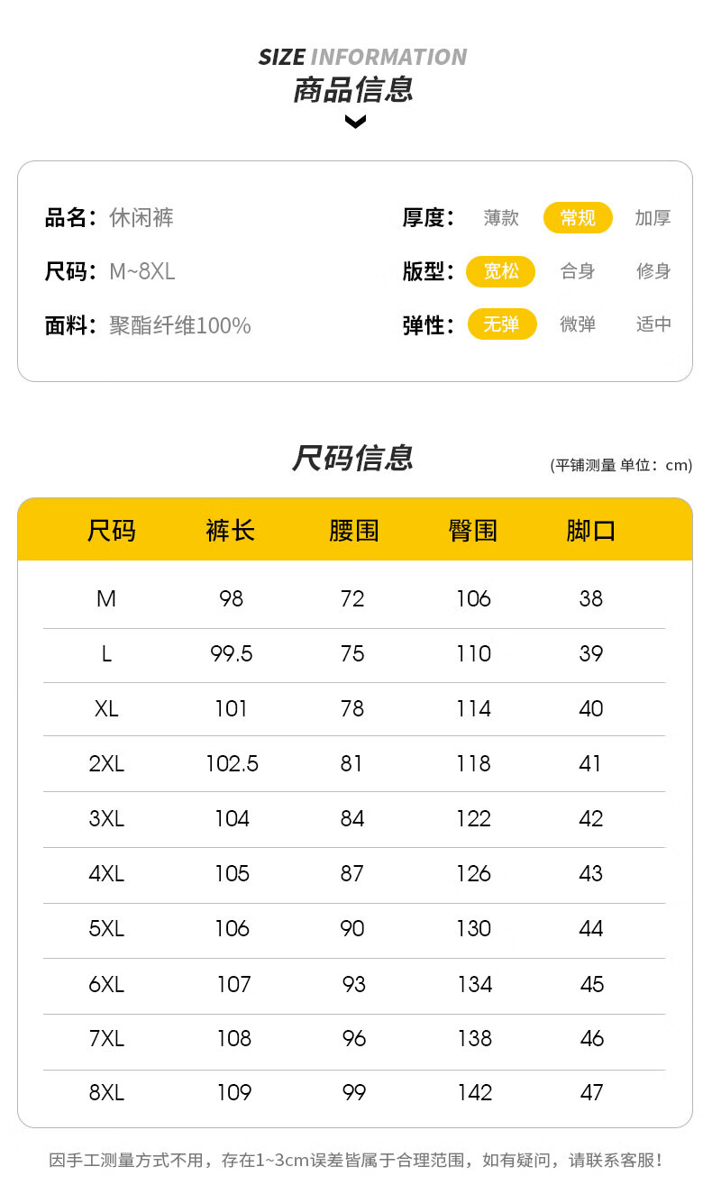Viewport: 712px width, 1194px height.
Task: Click the down chevron under 商品信息
Action: pos(355,121)
